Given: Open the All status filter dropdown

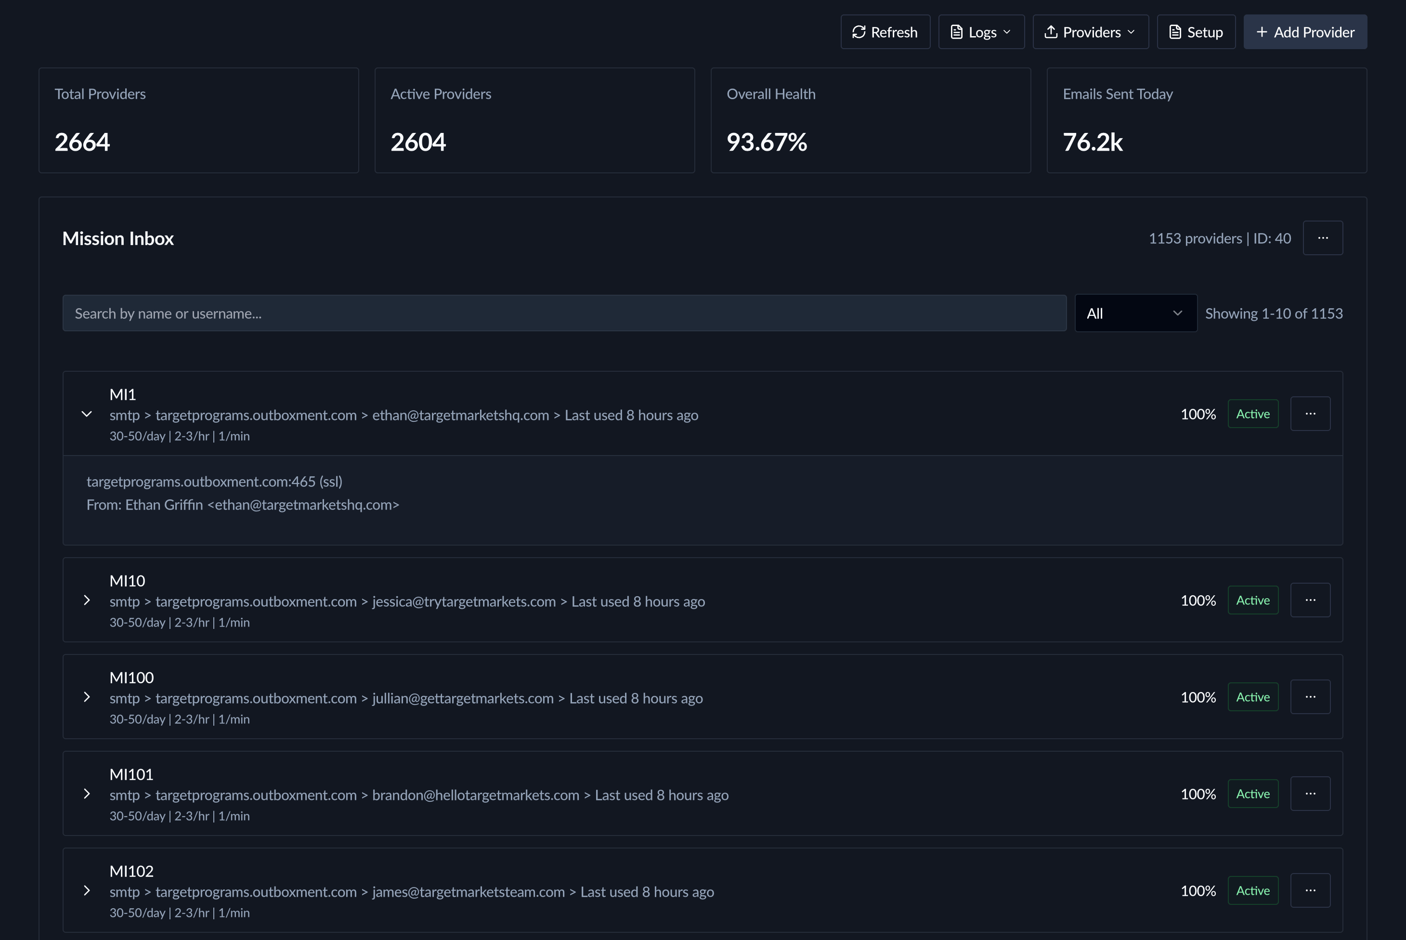Looking at the screenshot, I should pos(1136,313).
